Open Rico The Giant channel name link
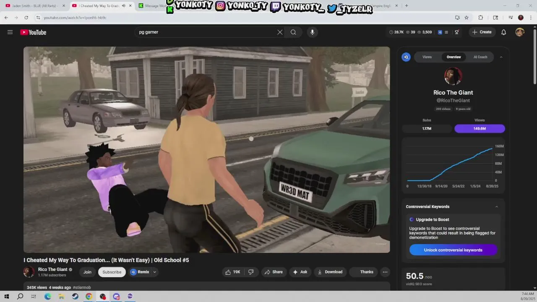537x302 pixels. (52, 269)
